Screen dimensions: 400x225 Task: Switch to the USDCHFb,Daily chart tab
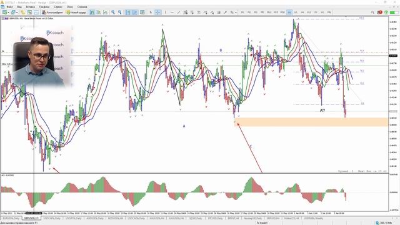pyautogui.click(x=52, y=218)
